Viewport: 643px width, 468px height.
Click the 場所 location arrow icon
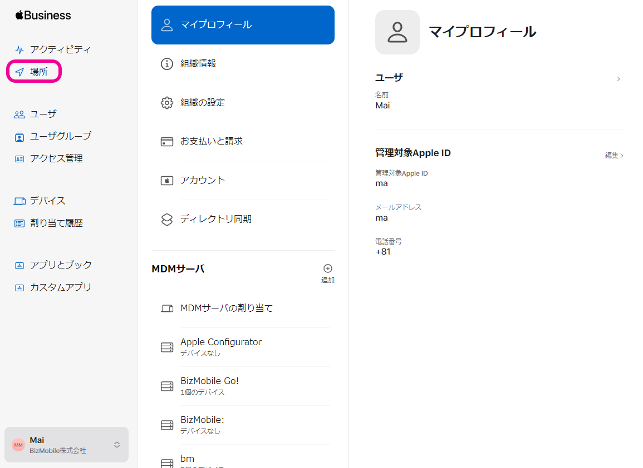pos(19,72)
